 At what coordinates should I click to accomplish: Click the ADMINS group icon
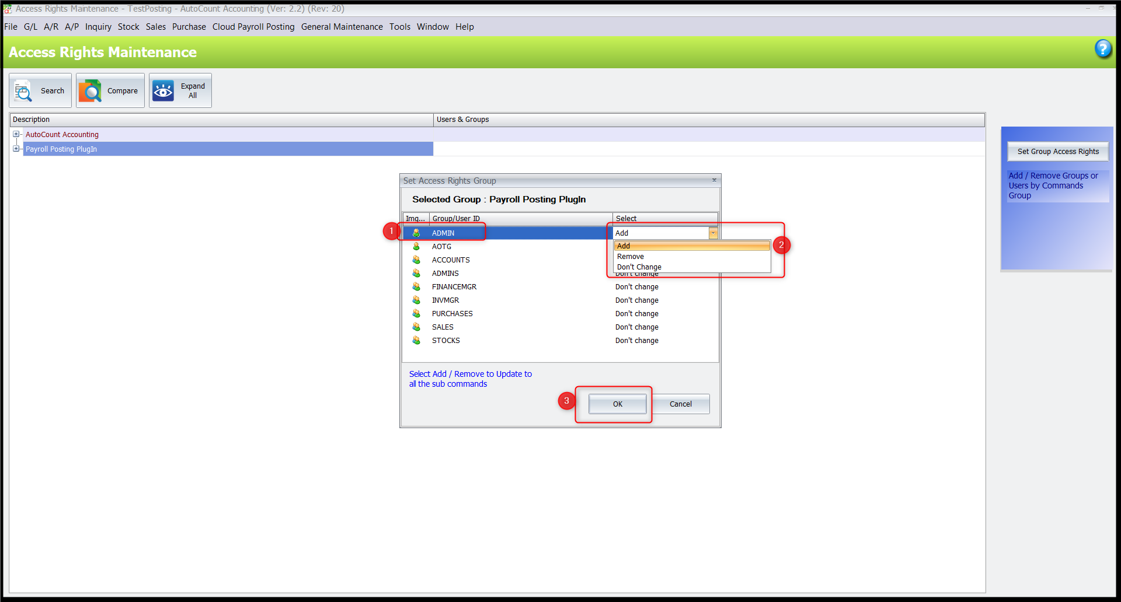click(x=416, y=273)
